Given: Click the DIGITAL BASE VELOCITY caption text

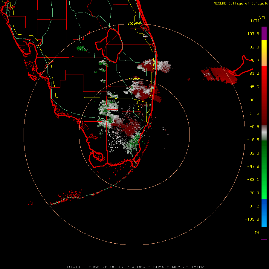Looking at the screenshot, I should [95, 267].
